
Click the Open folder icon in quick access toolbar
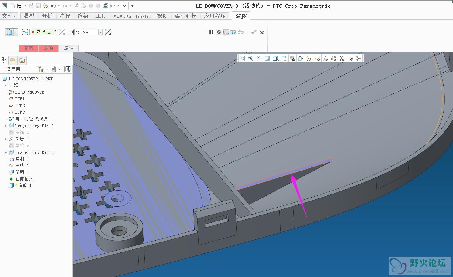coord(31,6)
